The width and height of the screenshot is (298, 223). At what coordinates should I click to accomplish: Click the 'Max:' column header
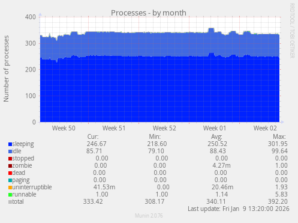[279, 136]
